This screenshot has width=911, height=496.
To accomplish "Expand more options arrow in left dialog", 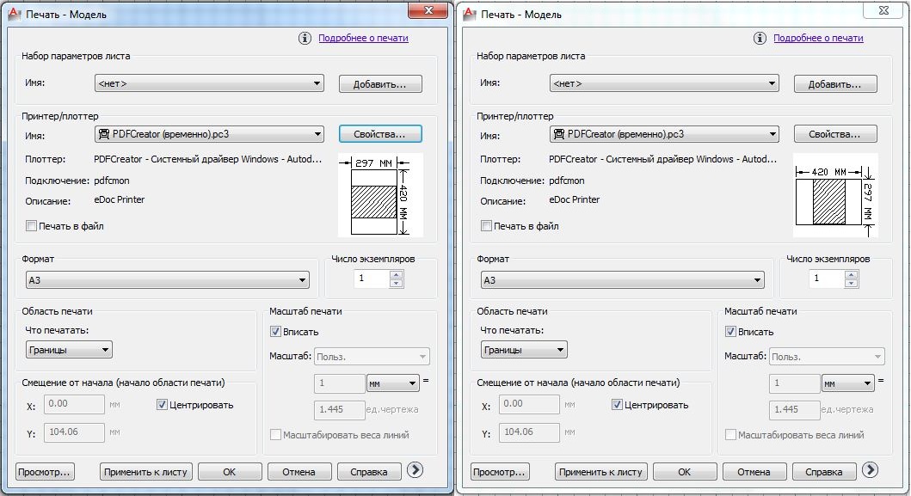I will (x=415, y=470).
